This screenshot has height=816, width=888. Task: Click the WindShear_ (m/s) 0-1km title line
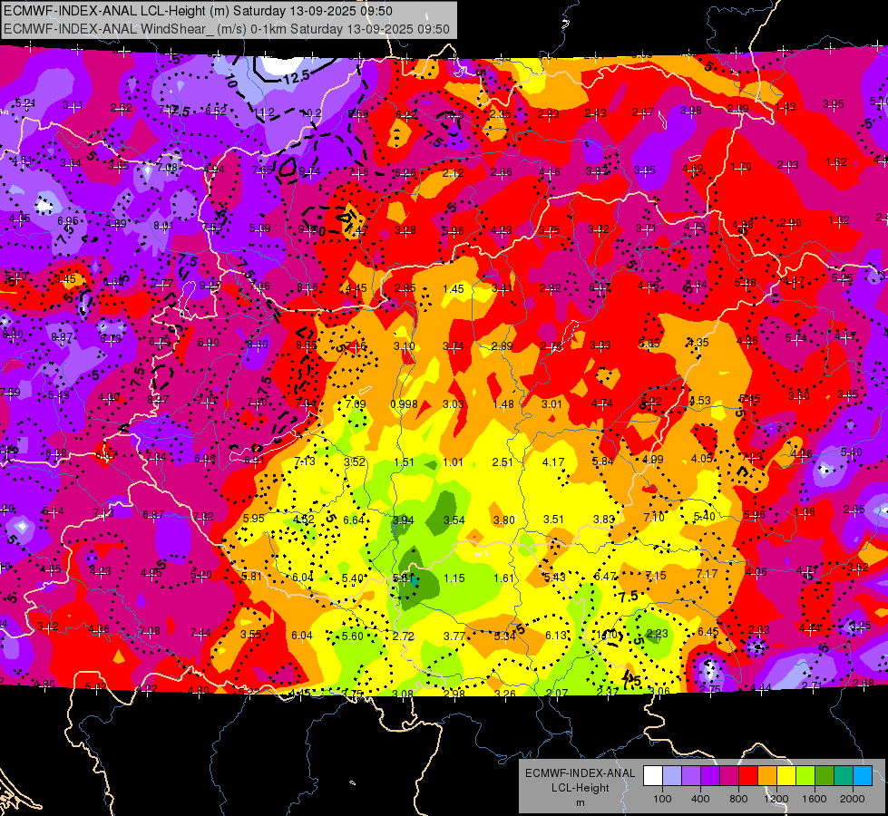coord(227,29)
